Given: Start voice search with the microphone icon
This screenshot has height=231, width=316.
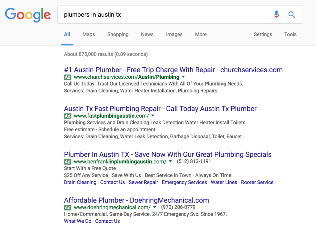Looking at the screenshot, I should click(x=276, y=15).
